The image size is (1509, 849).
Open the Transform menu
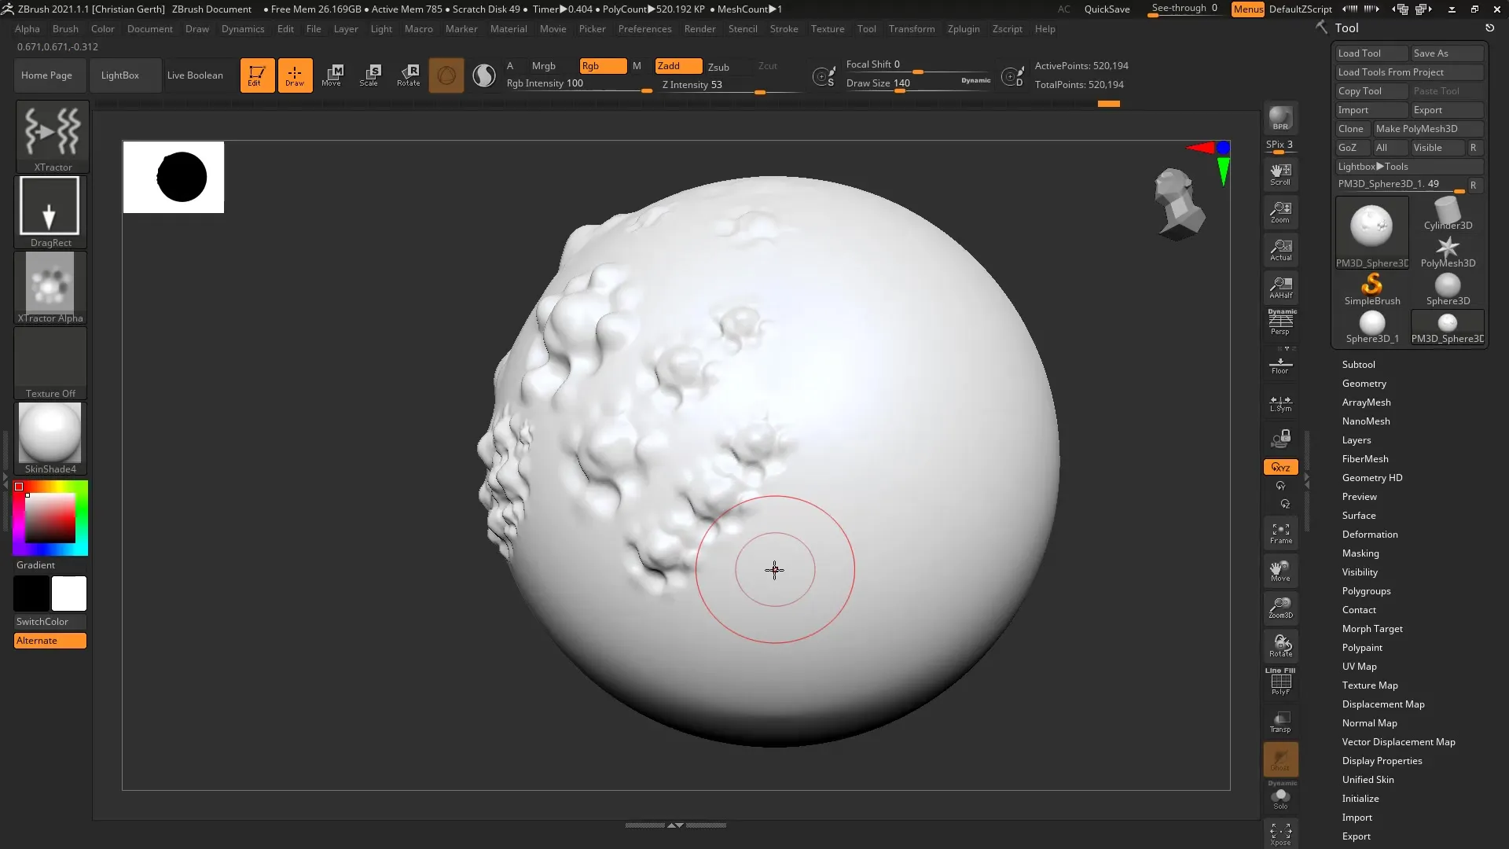[912, 29]
